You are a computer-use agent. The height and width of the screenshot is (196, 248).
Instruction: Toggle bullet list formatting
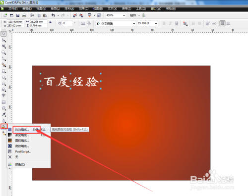click(x=193, y=23)
